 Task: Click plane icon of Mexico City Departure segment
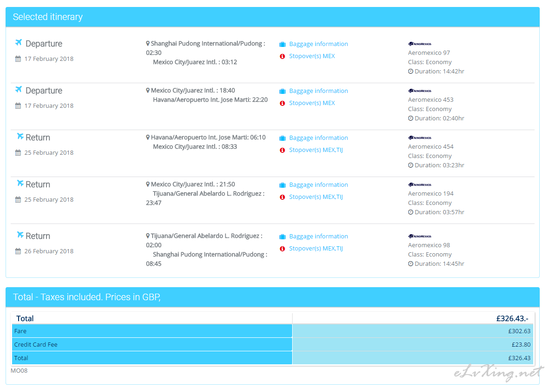pyautogui.click(x=19, y=89)
